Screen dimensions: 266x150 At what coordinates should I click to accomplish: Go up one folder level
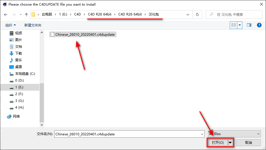coord(26,15)
